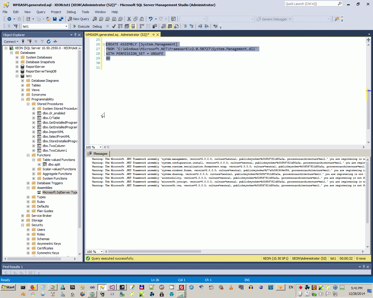Comment out the selected lines
The height and width of the screenshot is (298, 373).
pos(185,26)
